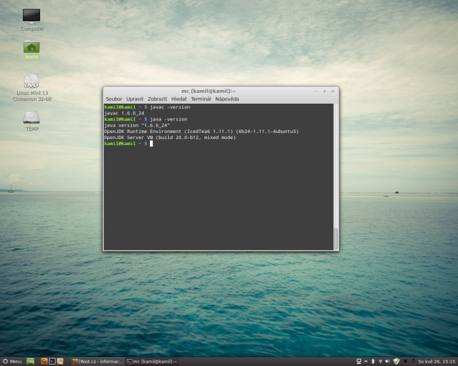Launch Firefox from the panel launcher
The height and width of the screenshot is (366, 458).
point(44,362)
